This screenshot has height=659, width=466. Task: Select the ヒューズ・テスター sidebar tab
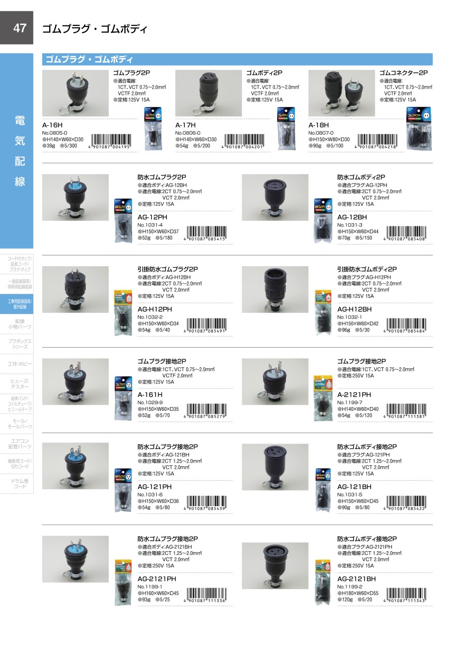point(17,384)
